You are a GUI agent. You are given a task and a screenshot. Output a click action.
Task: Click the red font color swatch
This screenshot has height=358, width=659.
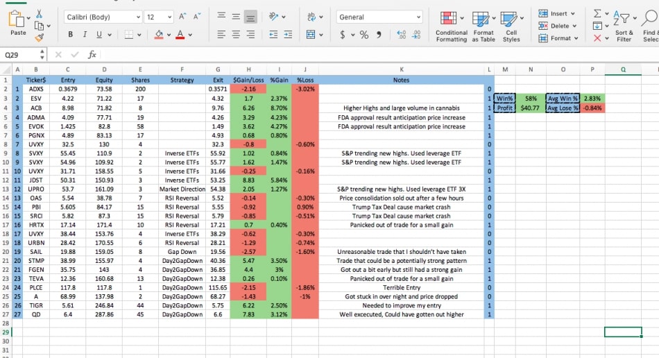click(x=180, y=35)
